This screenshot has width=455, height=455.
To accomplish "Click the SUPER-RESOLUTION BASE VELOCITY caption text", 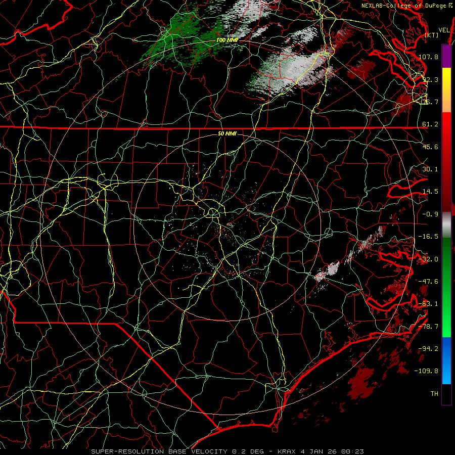I will click(159, 451).
